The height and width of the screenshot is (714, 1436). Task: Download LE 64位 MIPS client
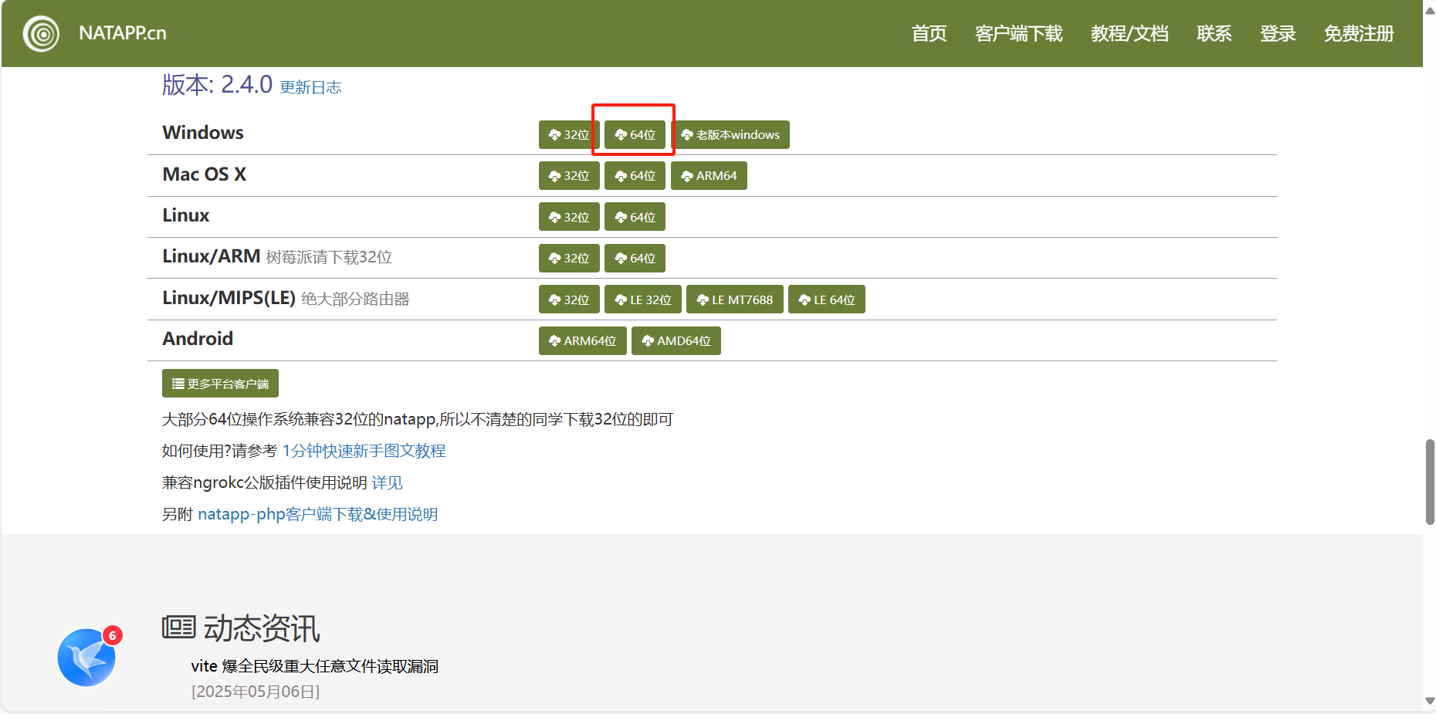coord(827,299)
